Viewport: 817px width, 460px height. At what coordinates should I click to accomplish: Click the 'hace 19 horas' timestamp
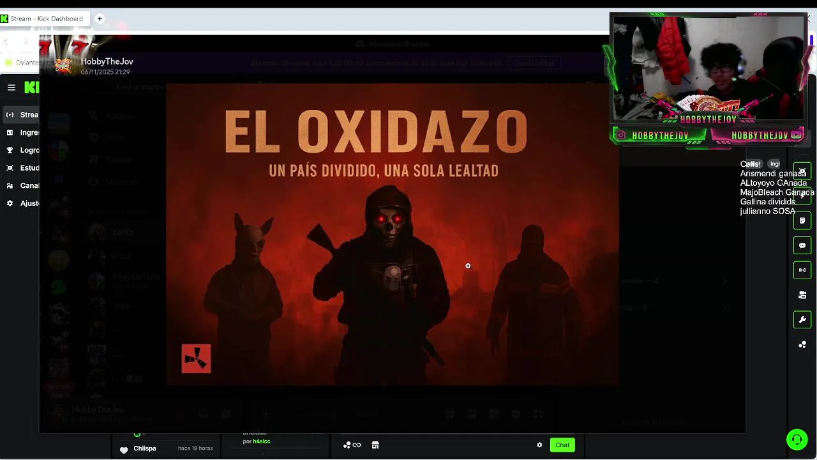coord(195,448)
